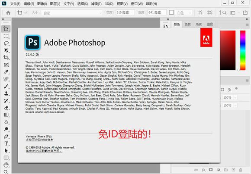
Task: Select the Path Selection arrow tool
Action: tap(6, 151)
